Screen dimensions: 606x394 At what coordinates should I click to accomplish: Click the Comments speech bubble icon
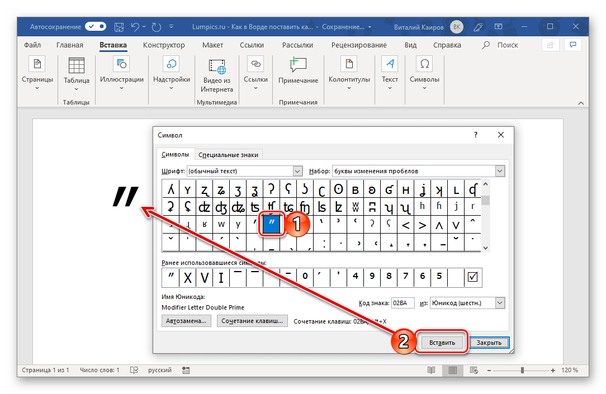[573, 45]
